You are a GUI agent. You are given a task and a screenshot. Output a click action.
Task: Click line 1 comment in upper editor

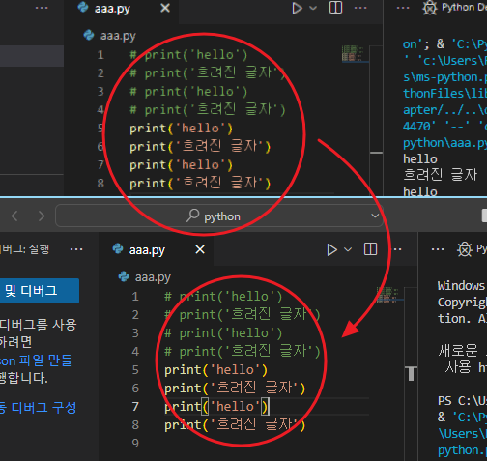click(x=188, y=55)
